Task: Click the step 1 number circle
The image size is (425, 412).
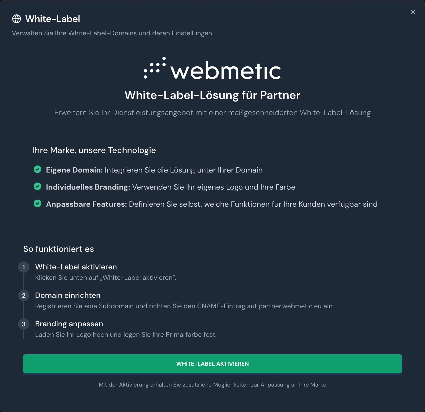Action: pos(24,267)
